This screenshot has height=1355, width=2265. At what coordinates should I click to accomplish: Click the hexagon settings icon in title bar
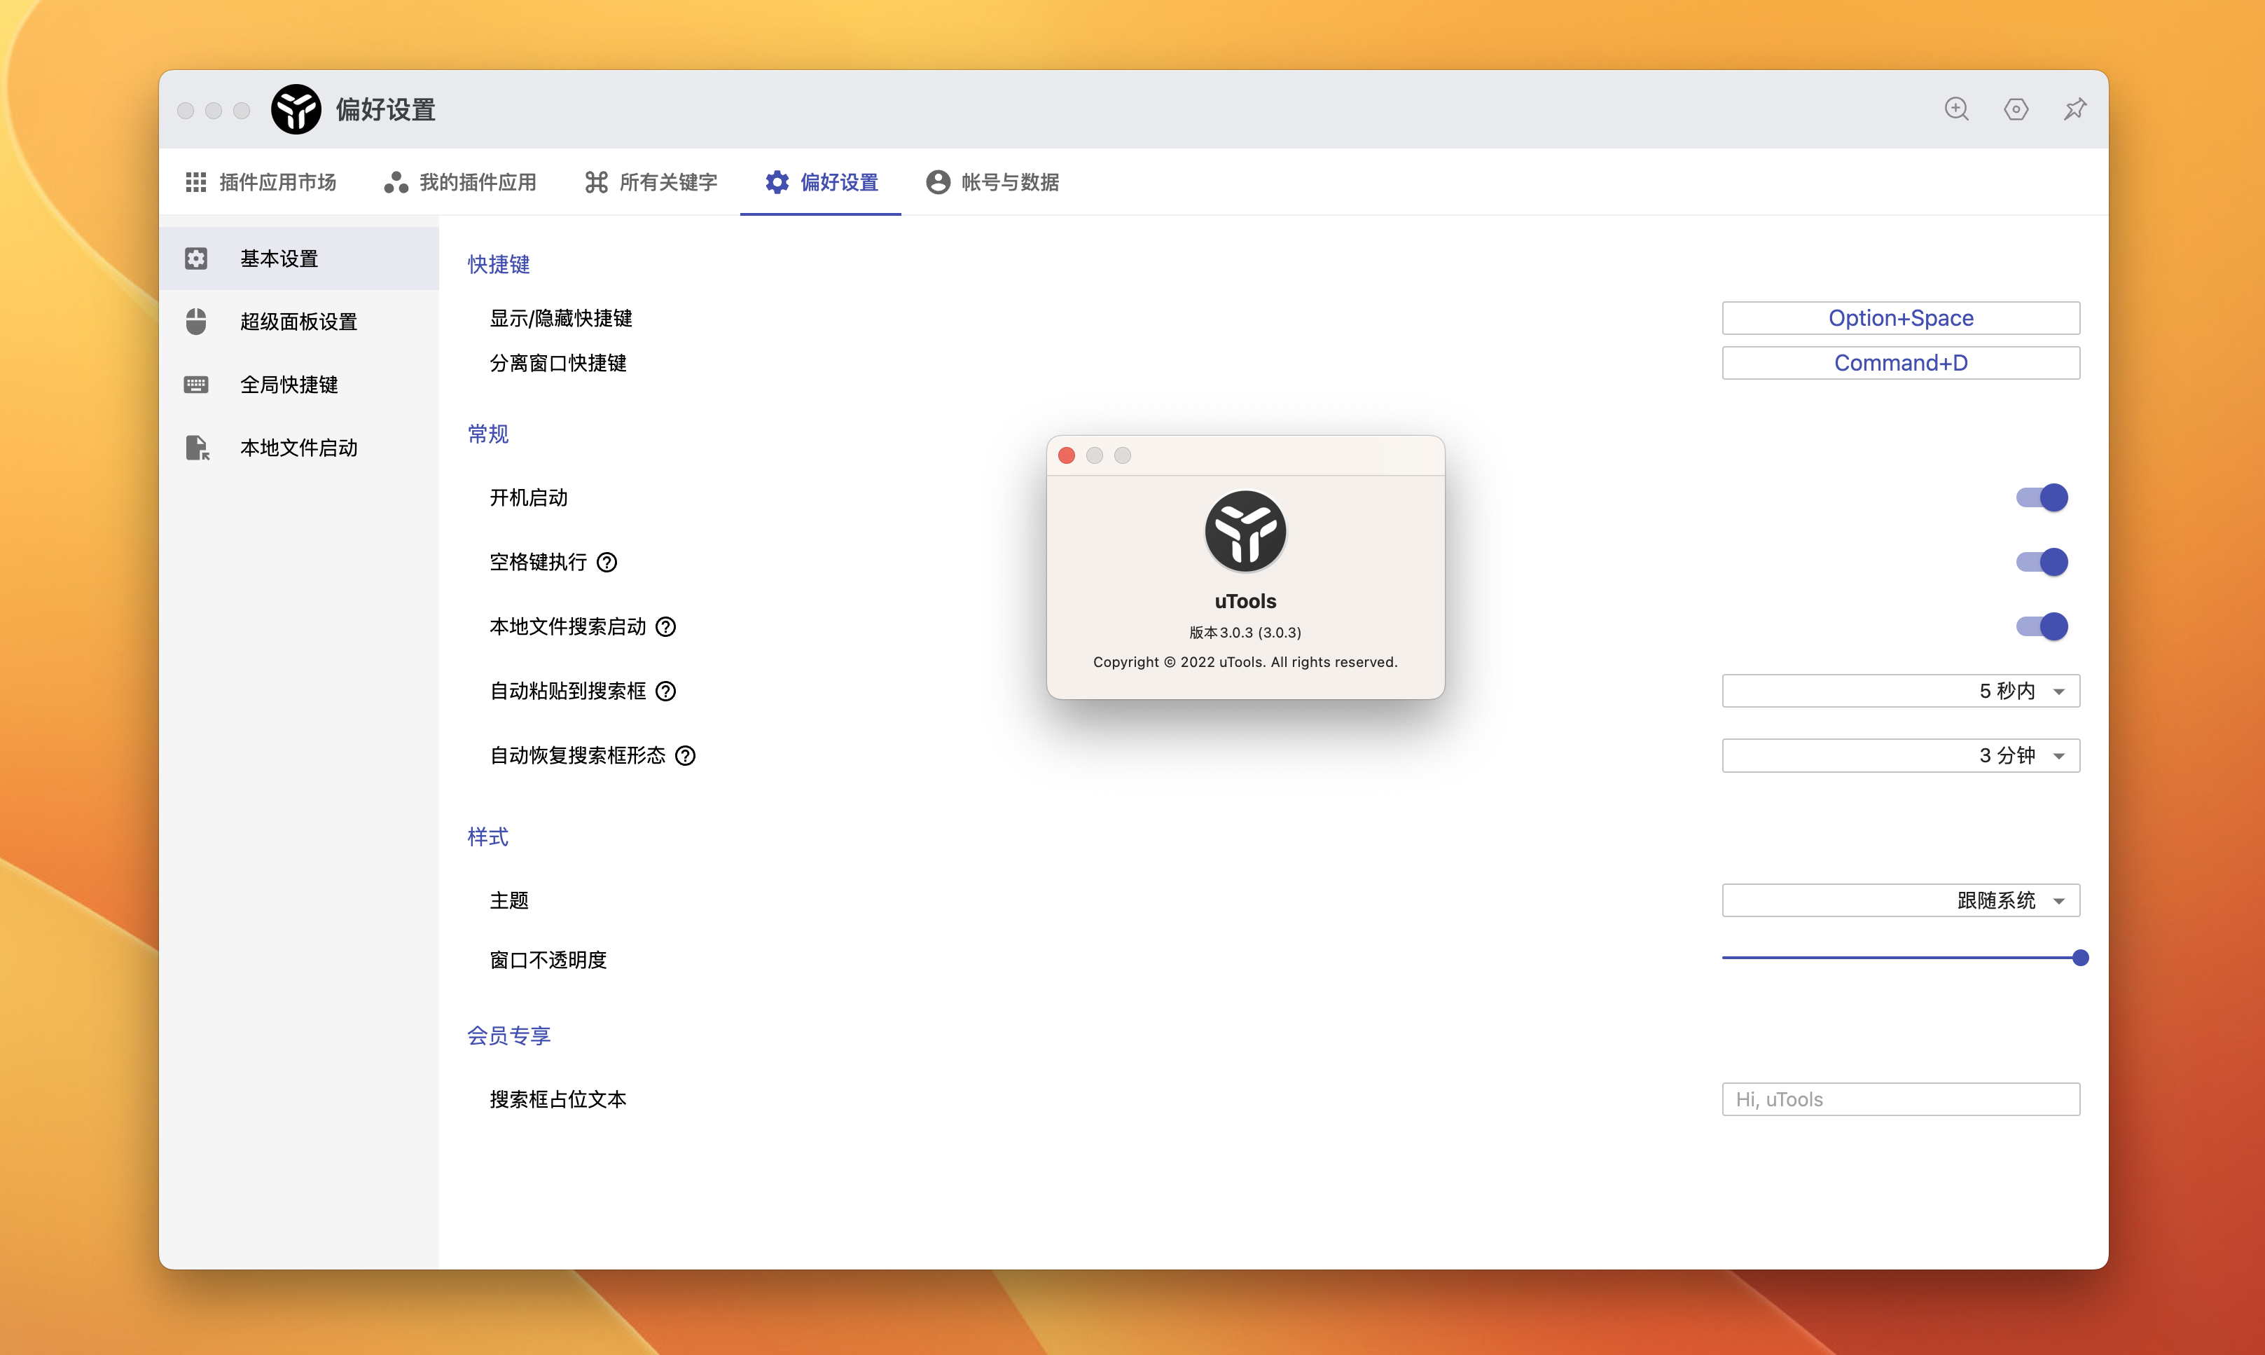tap(2016, 109)
